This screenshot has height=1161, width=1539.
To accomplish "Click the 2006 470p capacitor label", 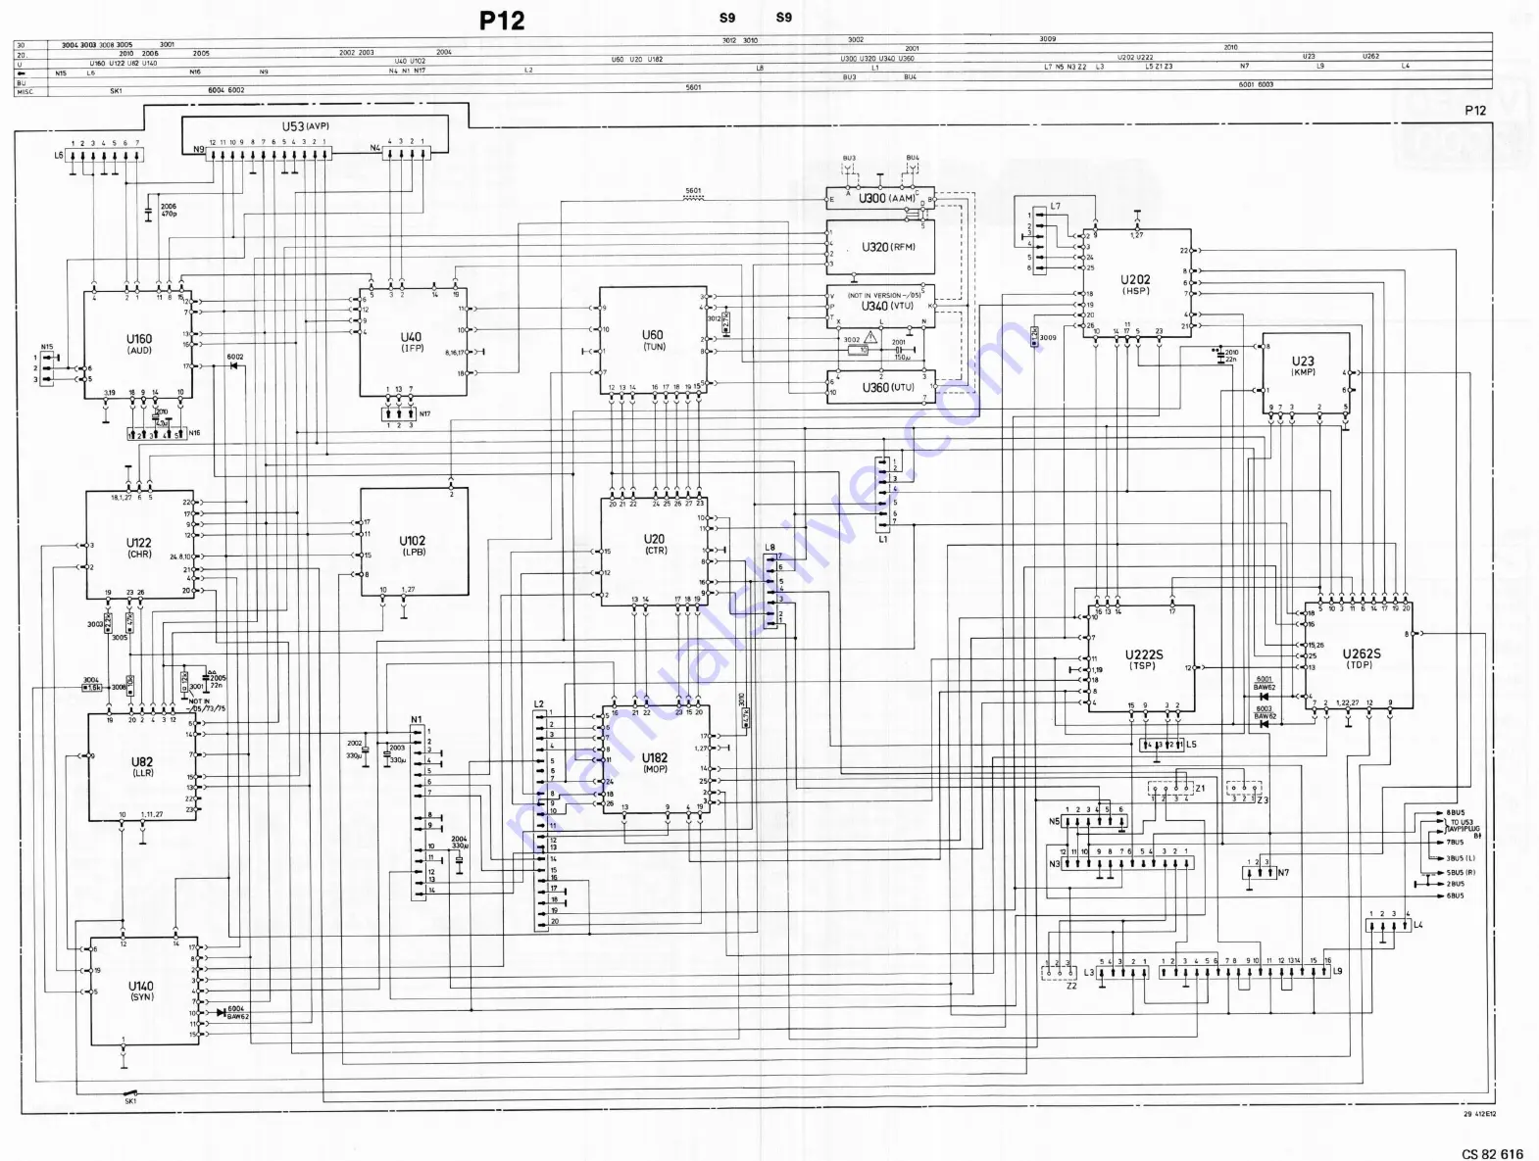I will [x=169, y=210].
